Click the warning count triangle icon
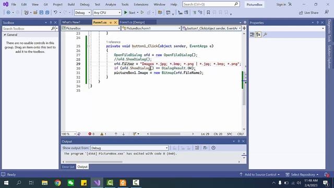 [103, 134]
